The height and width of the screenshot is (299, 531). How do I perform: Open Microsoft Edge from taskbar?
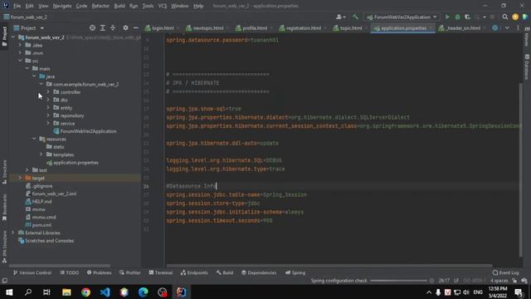tap(144, 292)
